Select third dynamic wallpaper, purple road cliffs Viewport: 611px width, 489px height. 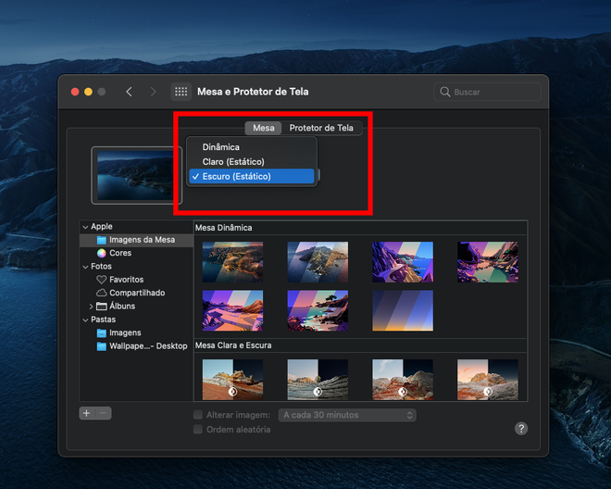[x=403, y=262]
